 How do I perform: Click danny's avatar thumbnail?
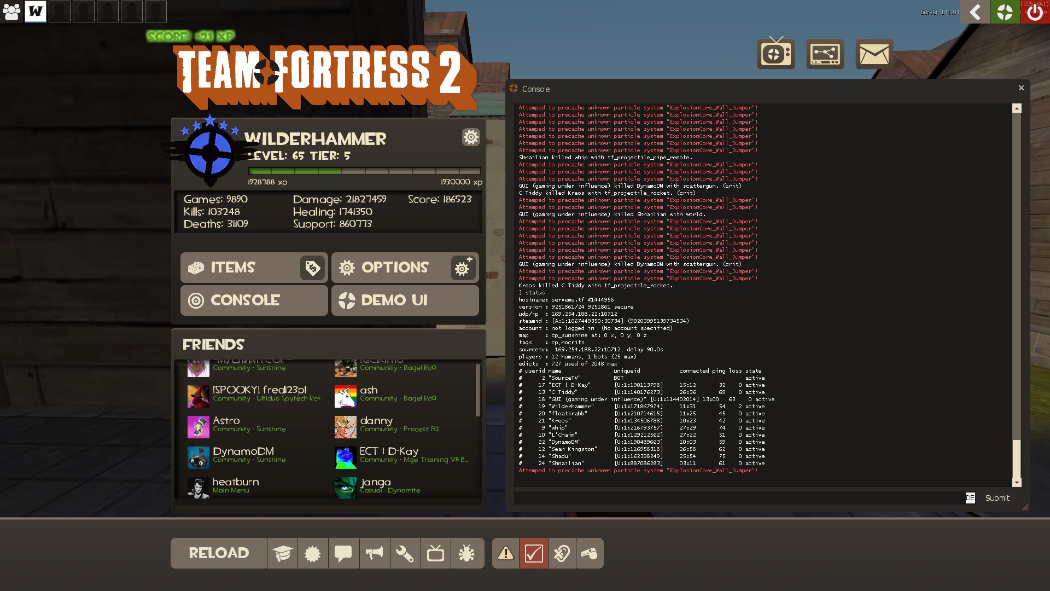tap(346, 427)
